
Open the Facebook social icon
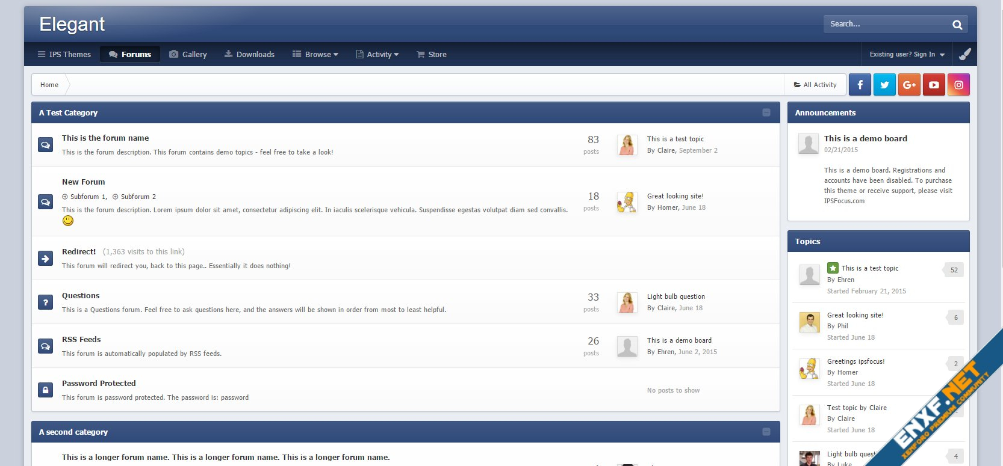coord(860,85)
